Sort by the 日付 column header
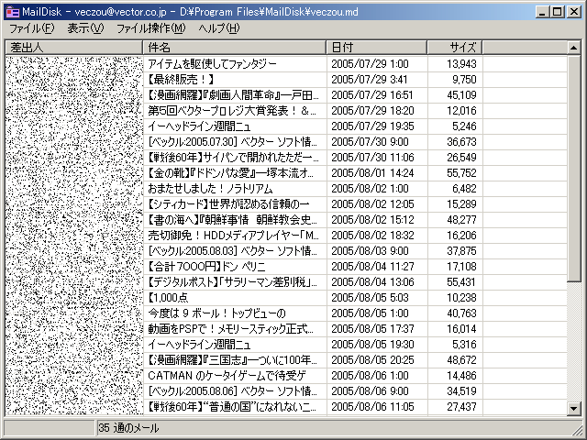The image size is (587, 440). 377,48
